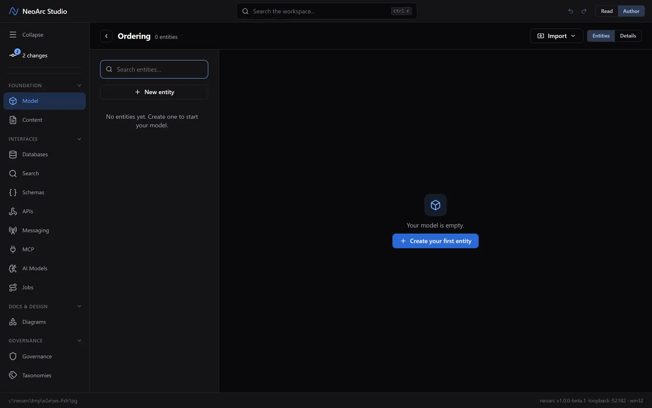
Task: Click the empty model cube icon
Action: tap(435, 205)
